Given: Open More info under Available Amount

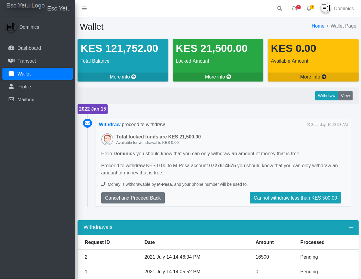Looking at the screenshot, I should (x=313, y=77).
